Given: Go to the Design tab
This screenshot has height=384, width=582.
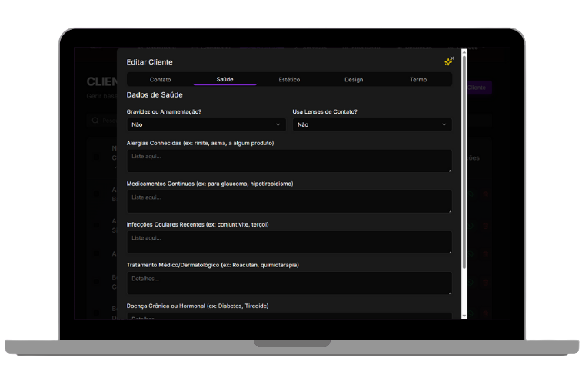Looking at the screenshot, I should pyautogui.click(x=354, y=80).
